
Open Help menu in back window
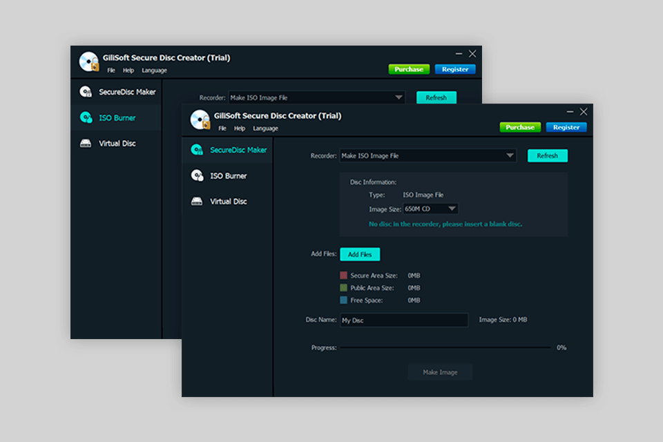[128, 70]
